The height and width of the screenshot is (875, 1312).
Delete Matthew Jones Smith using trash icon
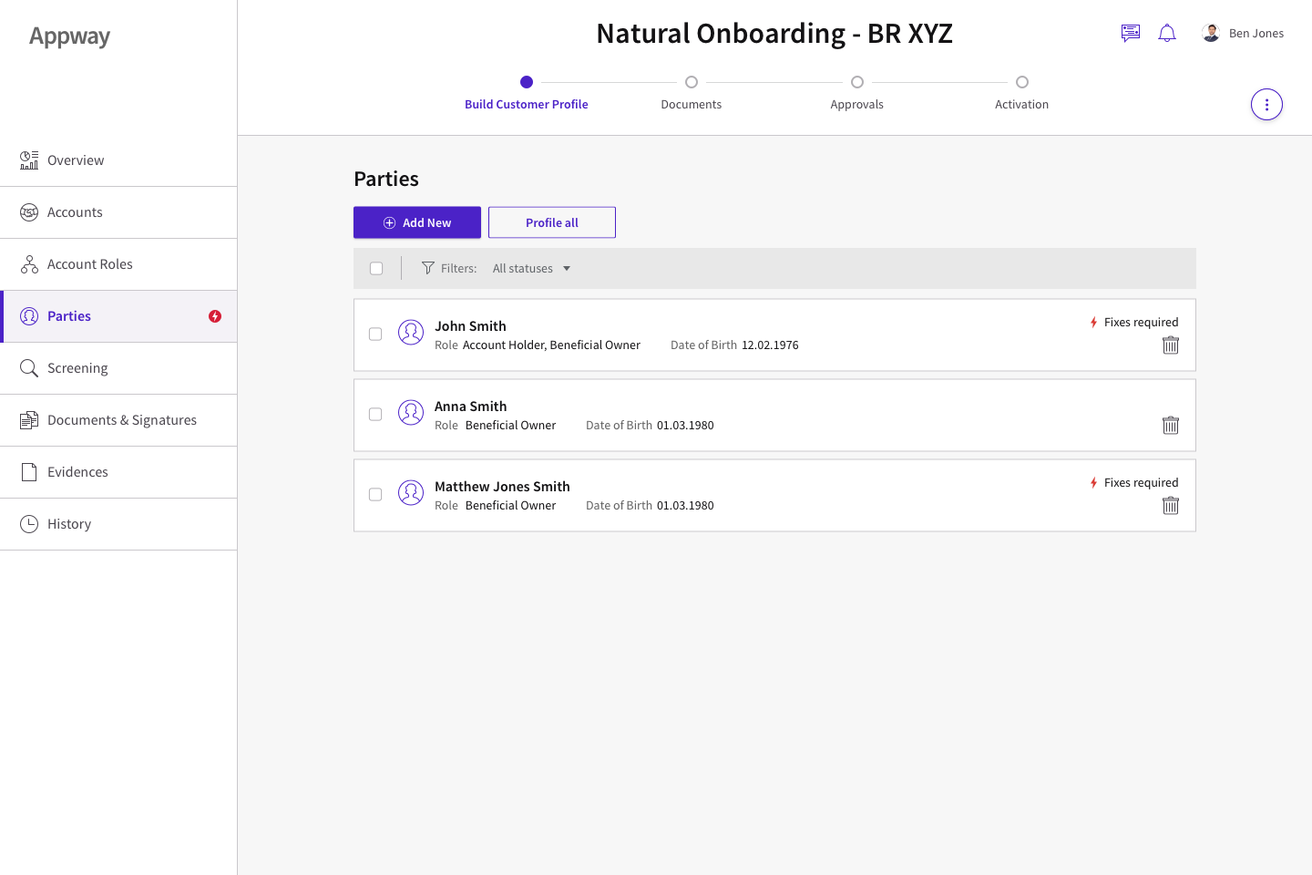tap(1171, 506)
